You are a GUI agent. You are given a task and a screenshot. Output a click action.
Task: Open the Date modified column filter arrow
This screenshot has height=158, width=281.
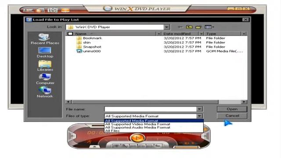(x=201, y=34)
